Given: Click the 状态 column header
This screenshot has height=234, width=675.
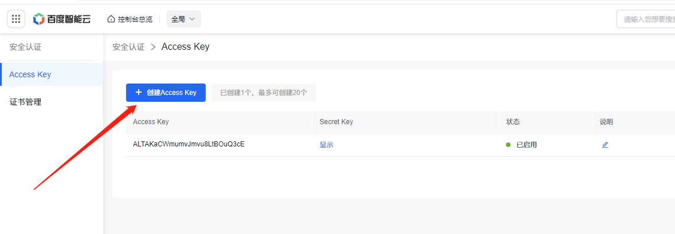Looking at the screenshot, I should (512, 122).
